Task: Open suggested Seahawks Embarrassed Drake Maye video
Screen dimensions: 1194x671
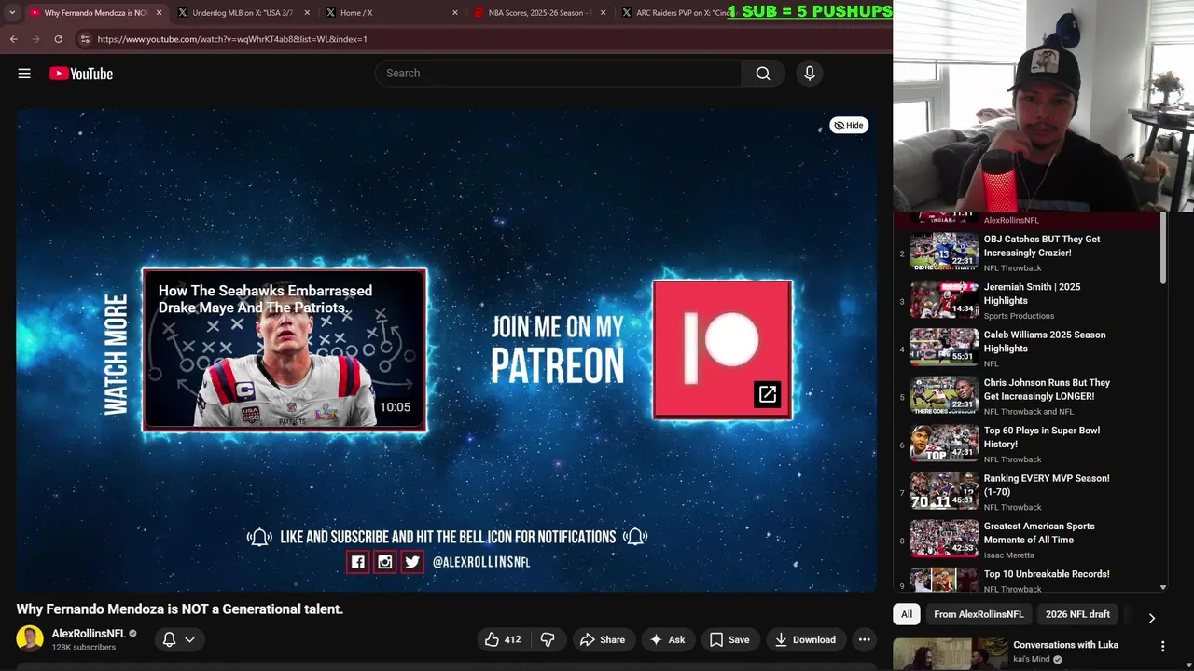Action: 285,350
